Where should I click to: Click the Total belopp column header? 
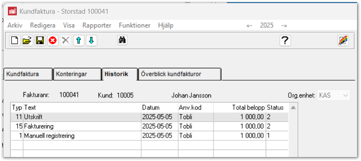240,108
